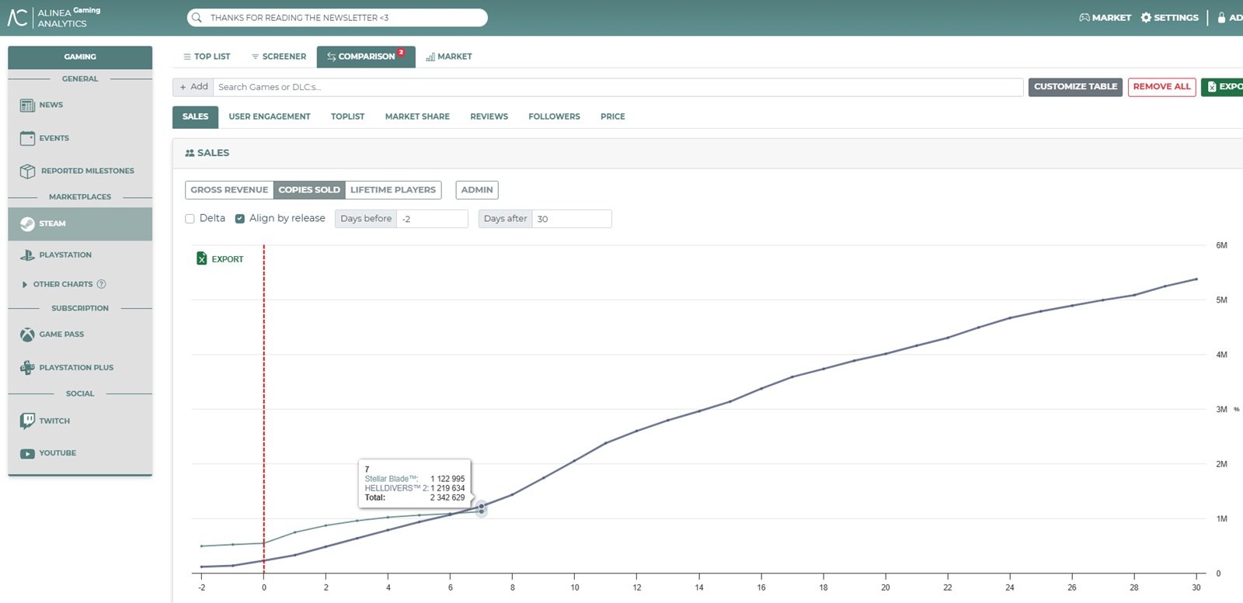The image size is (1243, 603).
Task: Open the Twitch social icon
Action: pos(27,421)
